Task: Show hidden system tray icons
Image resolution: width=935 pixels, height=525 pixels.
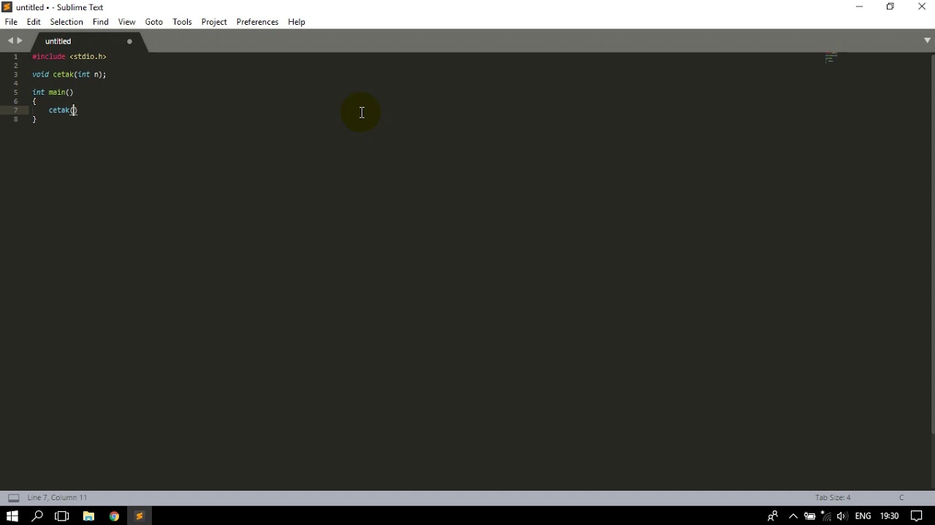Action: 793,516
